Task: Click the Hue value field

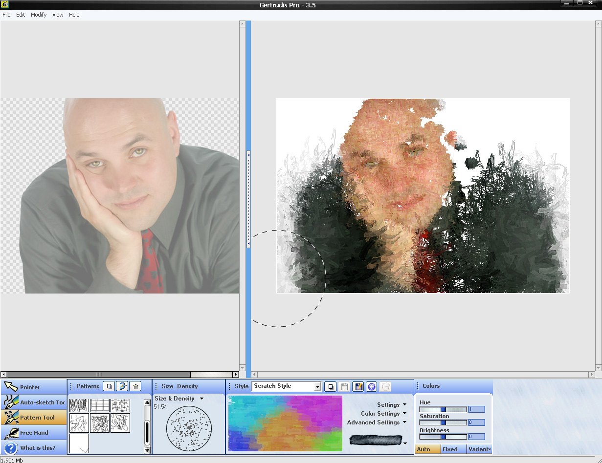Action: tap(476, 409)
